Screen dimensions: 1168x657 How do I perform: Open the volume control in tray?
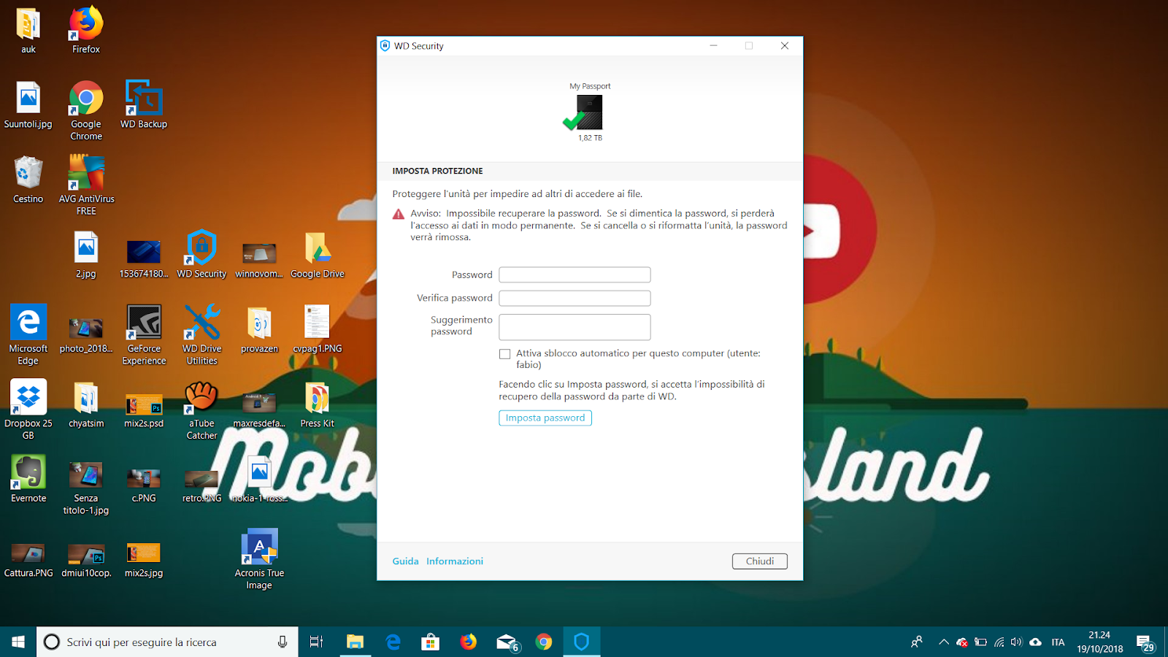pos(1017,642)
